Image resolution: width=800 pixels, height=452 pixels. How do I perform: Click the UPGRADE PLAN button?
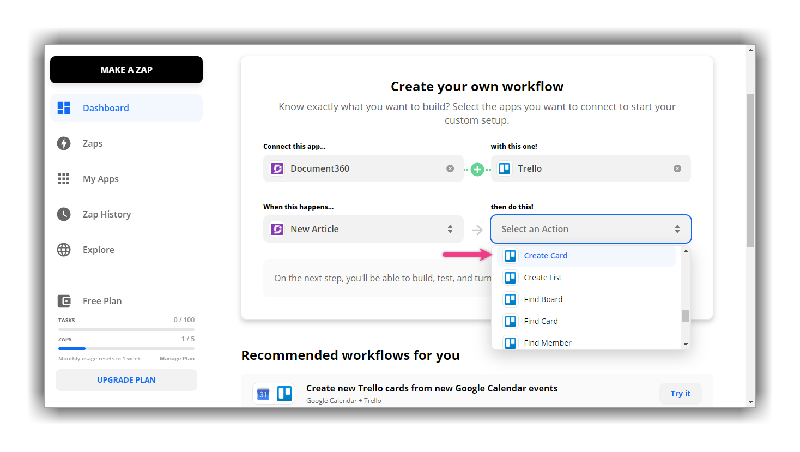pos(126,380)
